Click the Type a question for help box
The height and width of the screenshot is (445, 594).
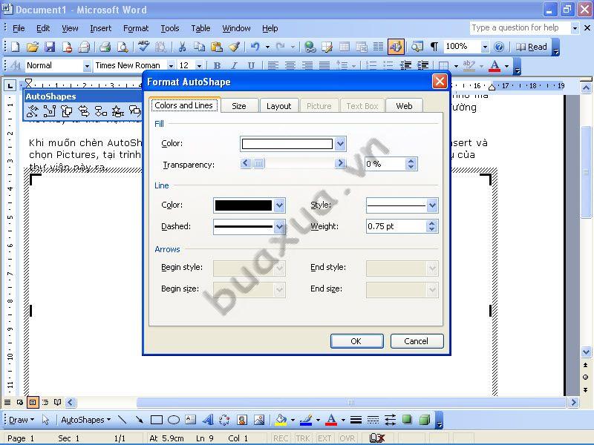(519, 27)
